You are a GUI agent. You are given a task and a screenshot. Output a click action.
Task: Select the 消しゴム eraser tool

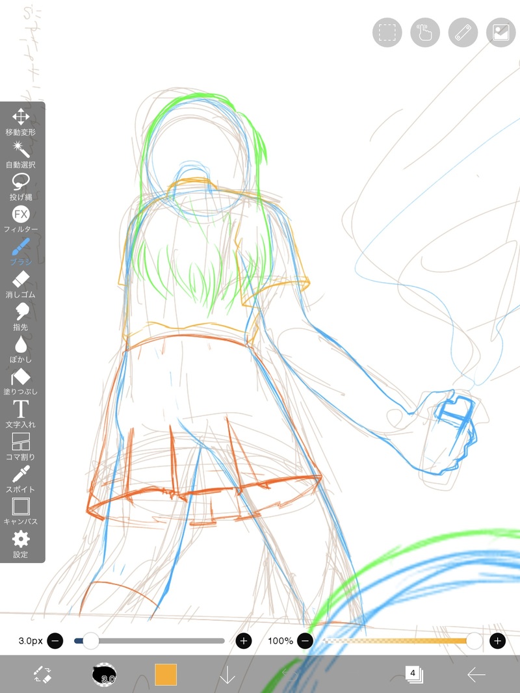[21, 285]
